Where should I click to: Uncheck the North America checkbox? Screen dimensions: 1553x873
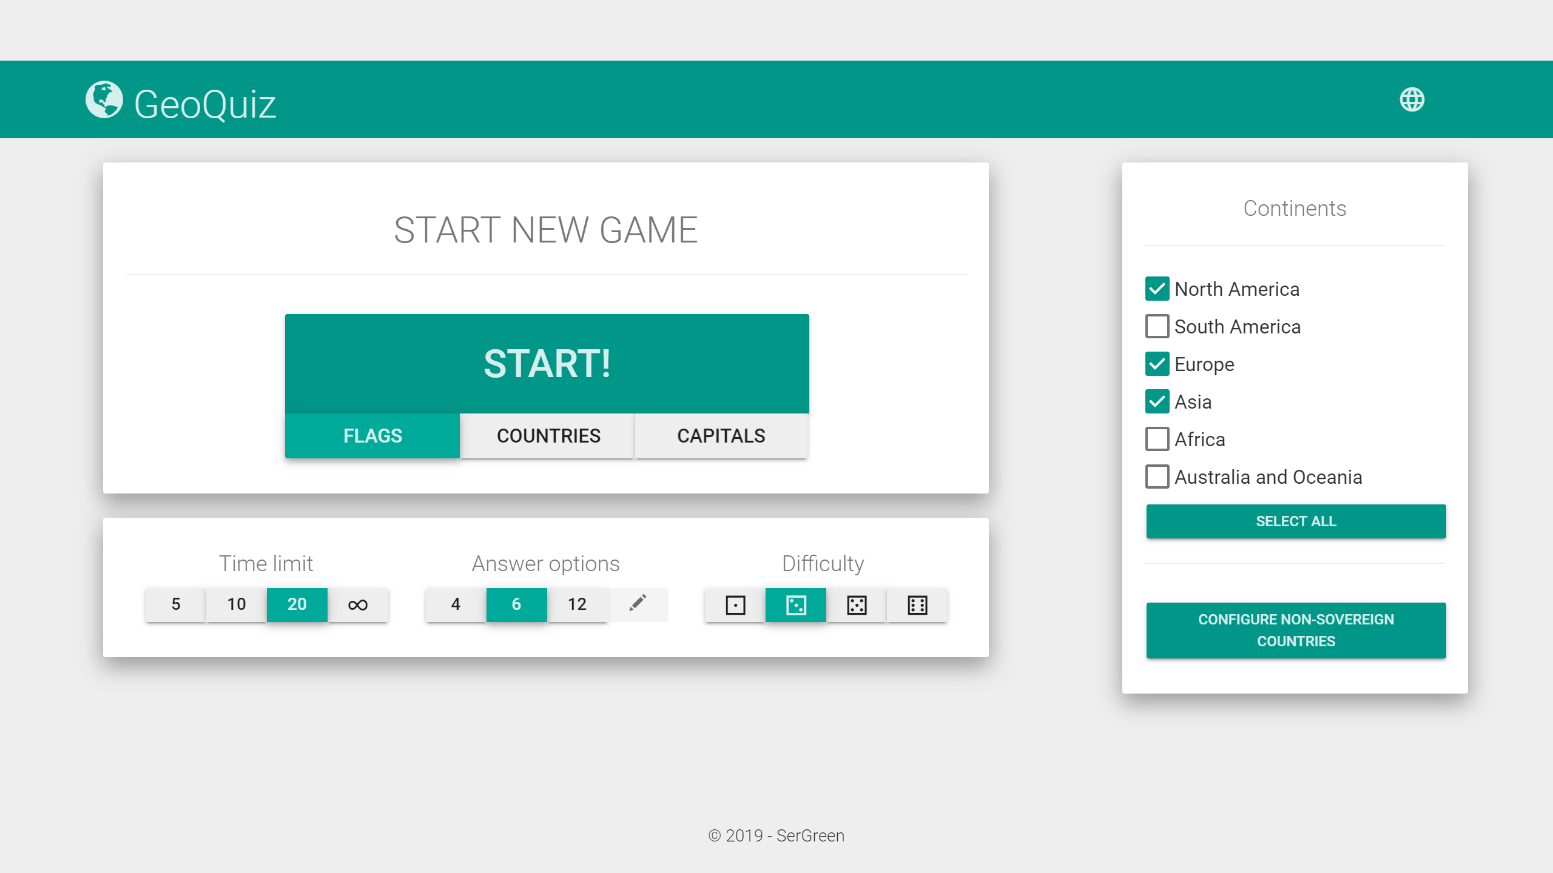(1157, 289)
